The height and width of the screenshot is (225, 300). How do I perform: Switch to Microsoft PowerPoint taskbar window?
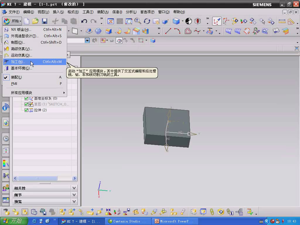[175, 221]
